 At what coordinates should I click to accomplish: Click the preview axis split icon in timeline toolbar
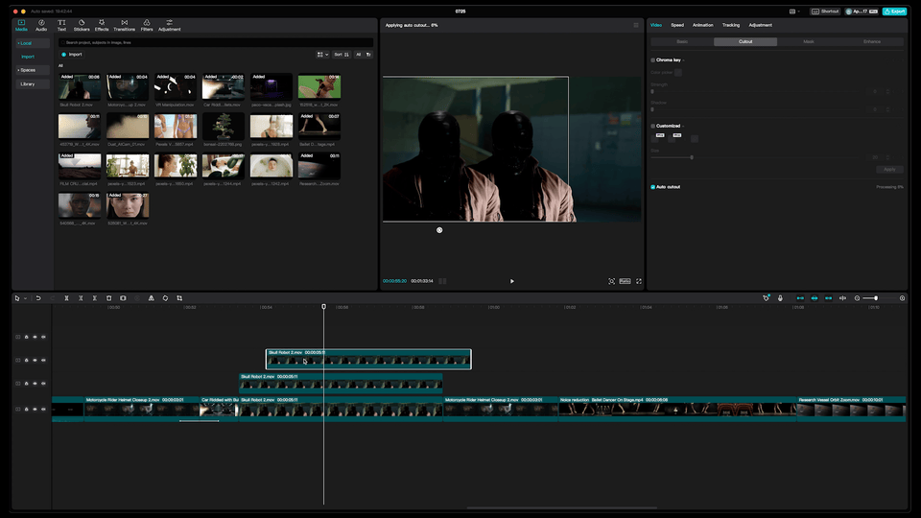pyautogui.click(x=843, y=298)
